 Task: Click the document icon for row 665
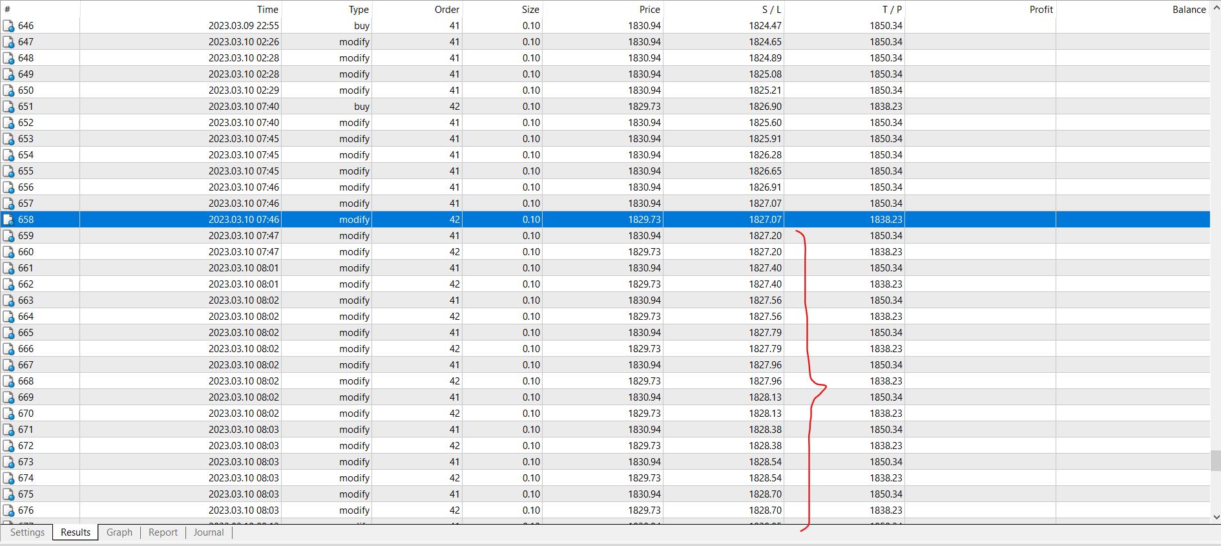coord(8,333)
